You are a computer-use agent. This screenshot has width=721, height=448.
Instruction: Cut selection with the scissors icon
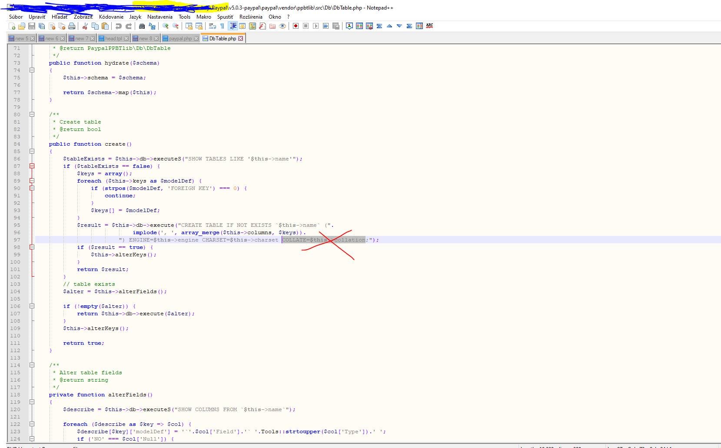pyautogui.click(x=85, y=26)
